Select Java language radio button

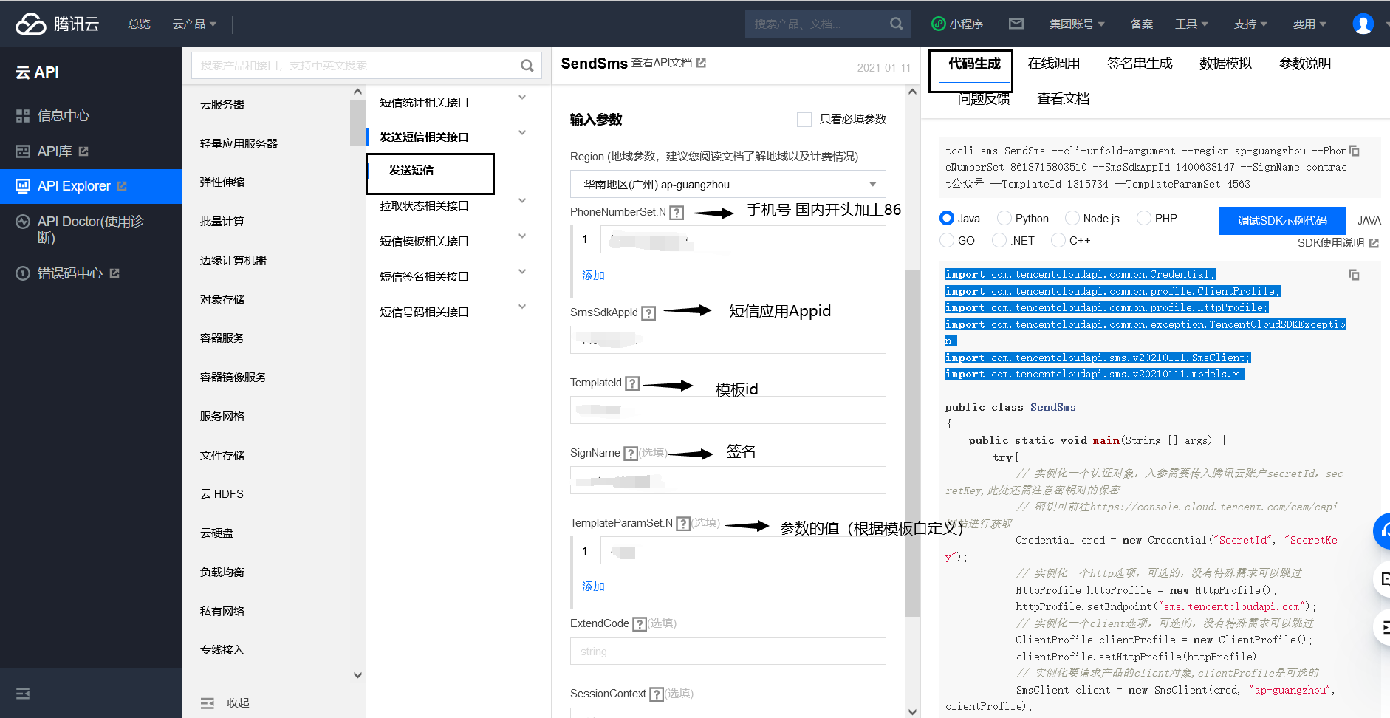click(x=947, y=218)
